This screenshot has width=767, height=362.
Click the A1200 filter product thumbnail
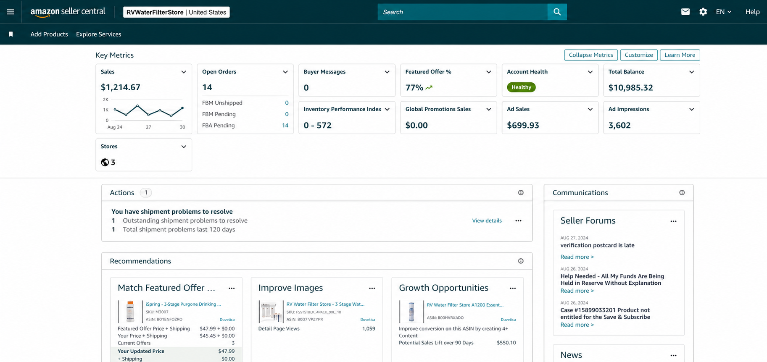click(x=411, y=311)
